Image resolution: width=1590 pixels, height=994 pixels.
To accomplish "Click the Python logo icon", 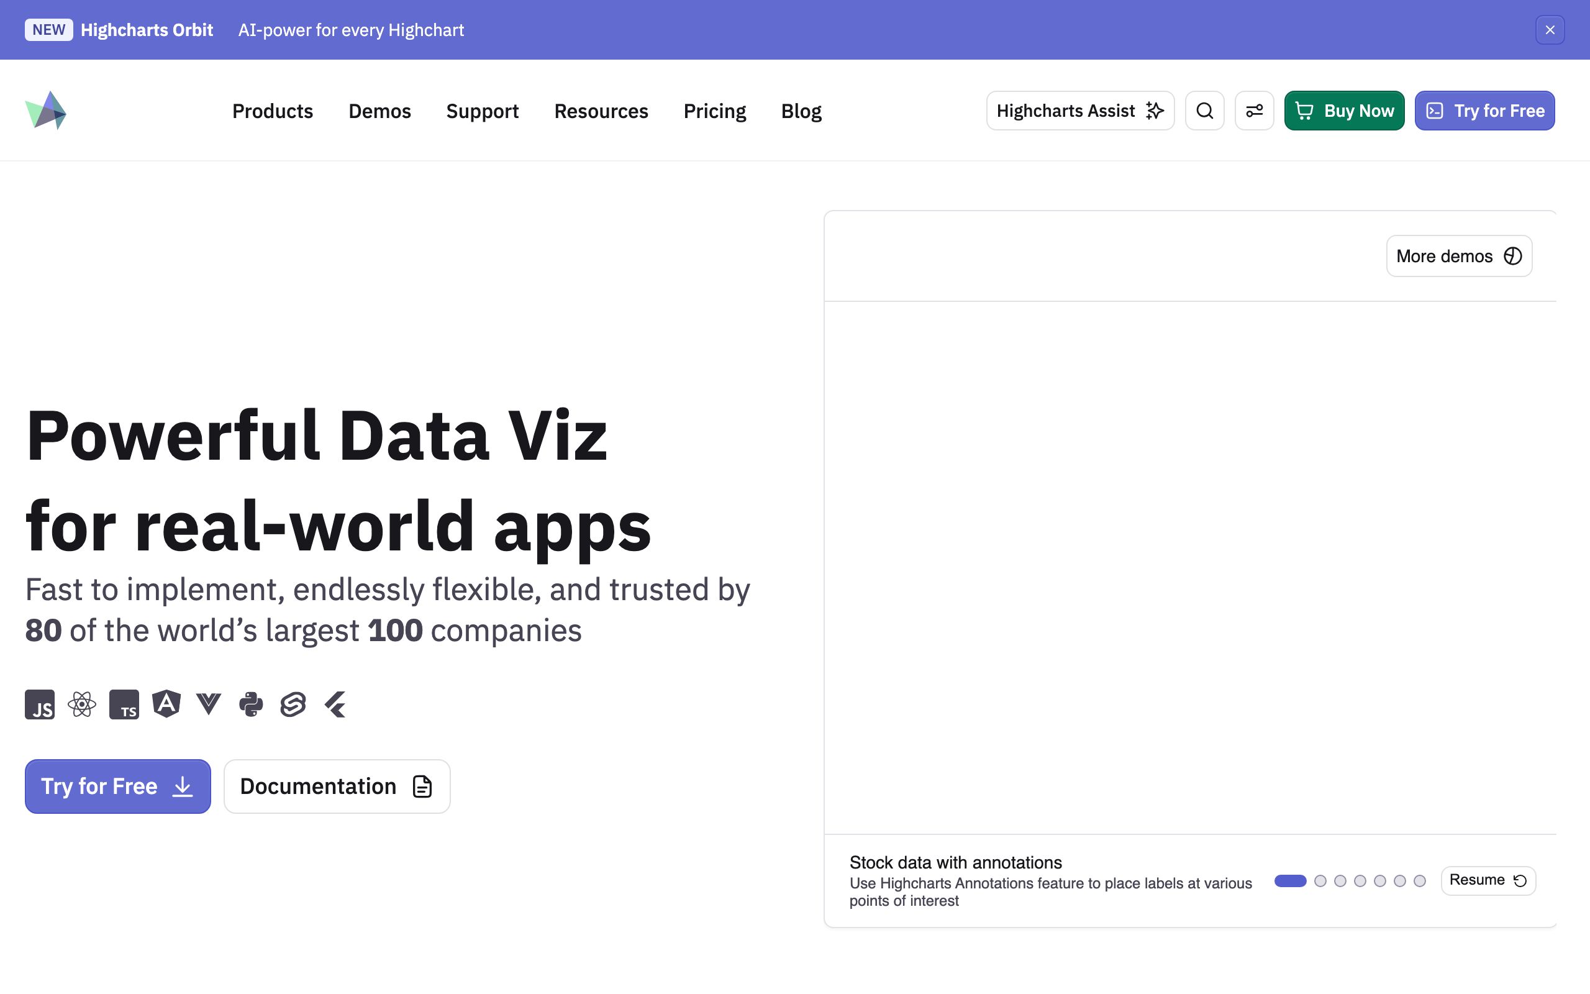I will coord(251,704).
